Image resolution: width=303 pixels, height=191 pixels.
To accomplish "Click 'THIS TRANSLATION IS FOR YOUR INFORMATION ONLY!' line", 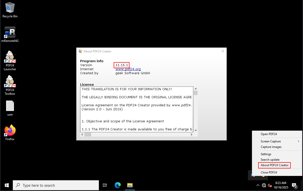I will pos(127,89).
